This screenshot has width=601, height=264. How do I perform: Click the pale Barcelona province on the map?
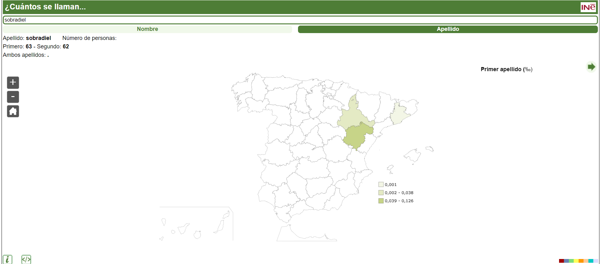pos(399,114)
